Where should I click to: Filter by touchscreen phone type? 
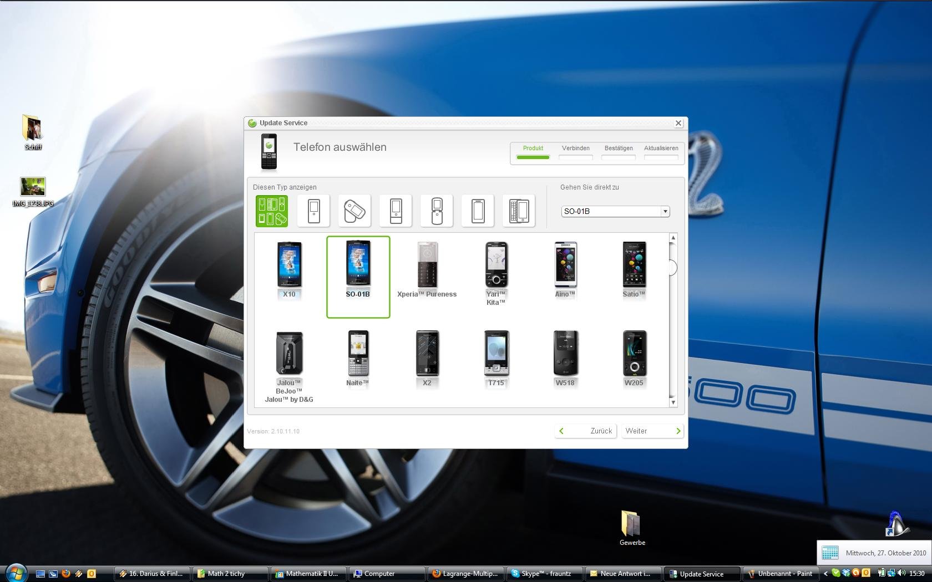coord(478,211)
